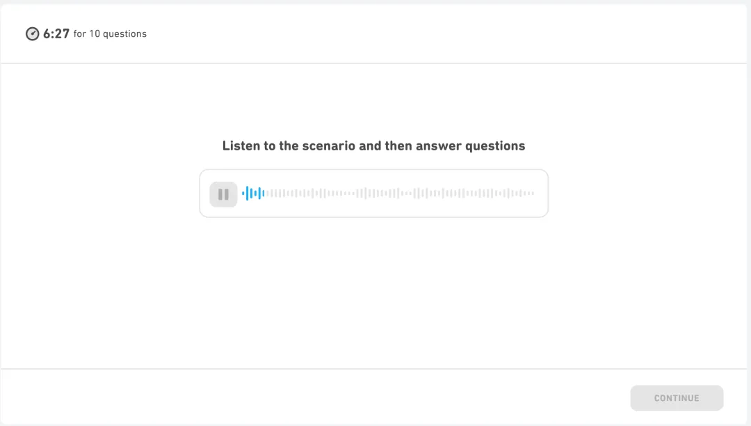Click the "Listen to the scenario" heading
The width and height of the screenshot is (751, 426).
373,145
